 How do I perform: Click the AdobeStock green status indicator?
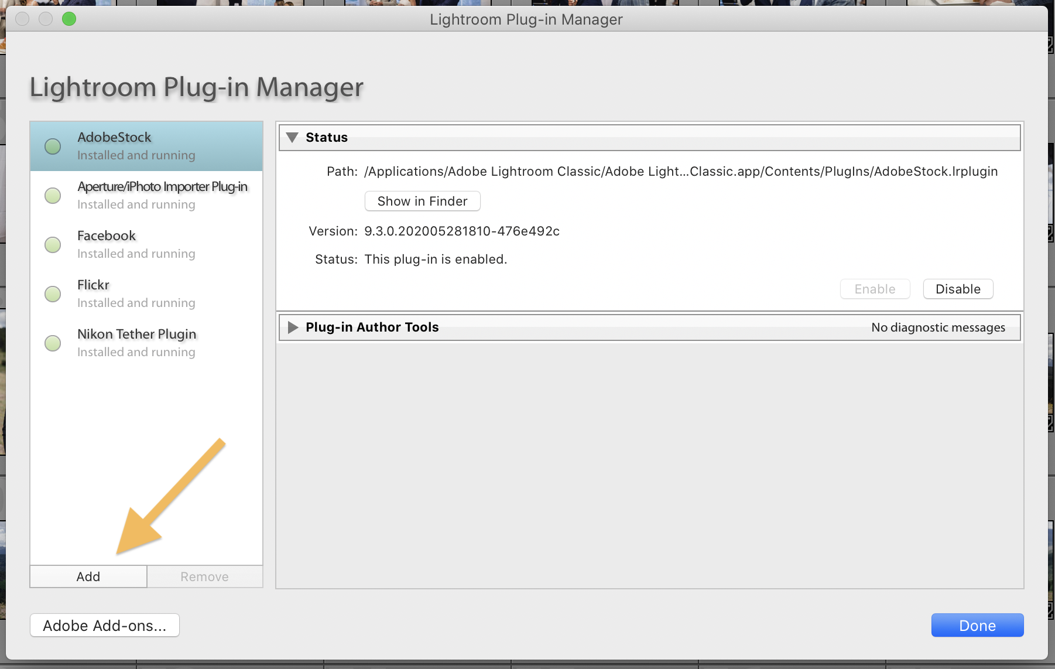[x=53, y=146]
